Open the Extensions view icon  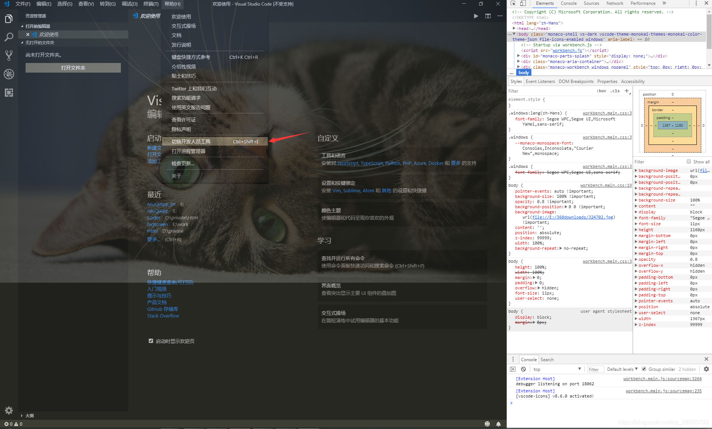(9, 93)
